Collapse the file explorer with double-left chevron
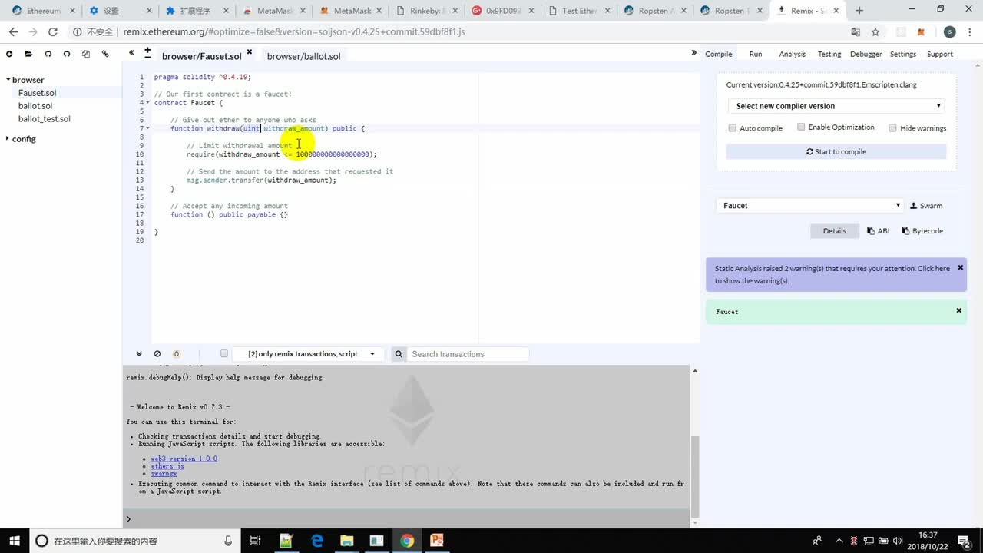Screen dimensions: 983x553 132,53
